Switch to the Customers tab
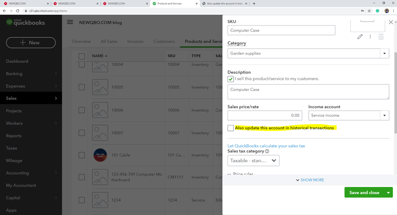This screenshot has width=397, height=215. tap(164, 41)
